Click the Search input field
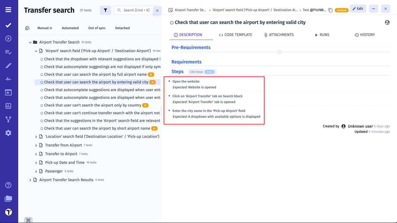The height and width of the screenshot is (223, 397). point(136,10)
